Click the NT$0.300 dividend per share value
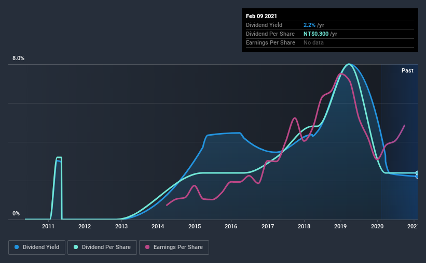The width and height of the screenshot is (426, 263). (316, 34)
